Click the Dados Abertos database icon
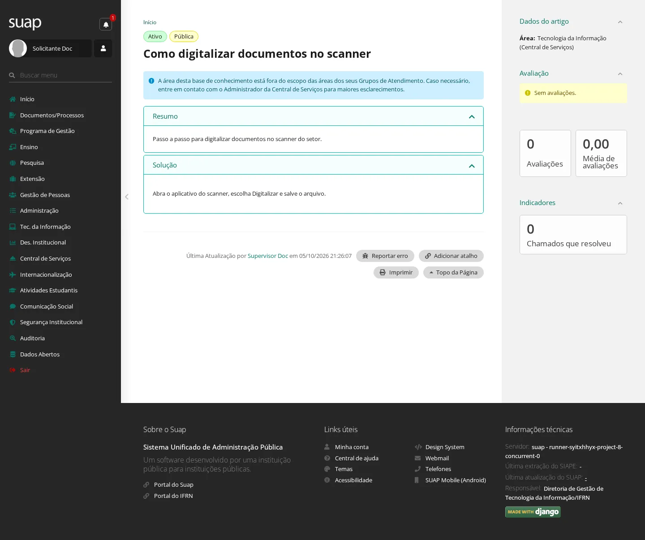The height and width of the screenshot is (540, 645). [x=13, y=354]
